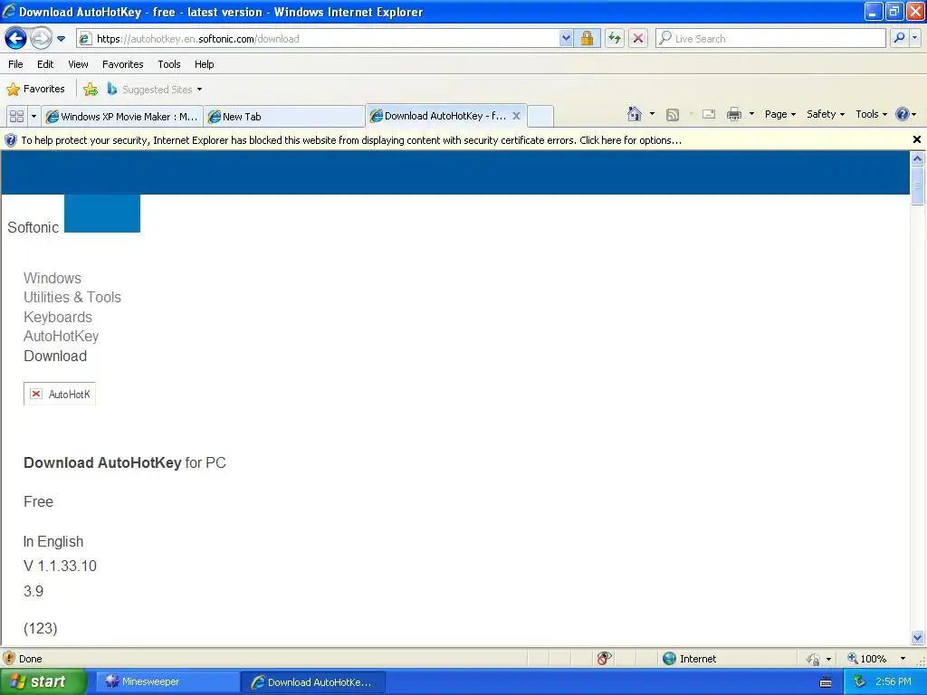Expand the Print options dropdown arrow
927x695 pixels.
[751, 114]
